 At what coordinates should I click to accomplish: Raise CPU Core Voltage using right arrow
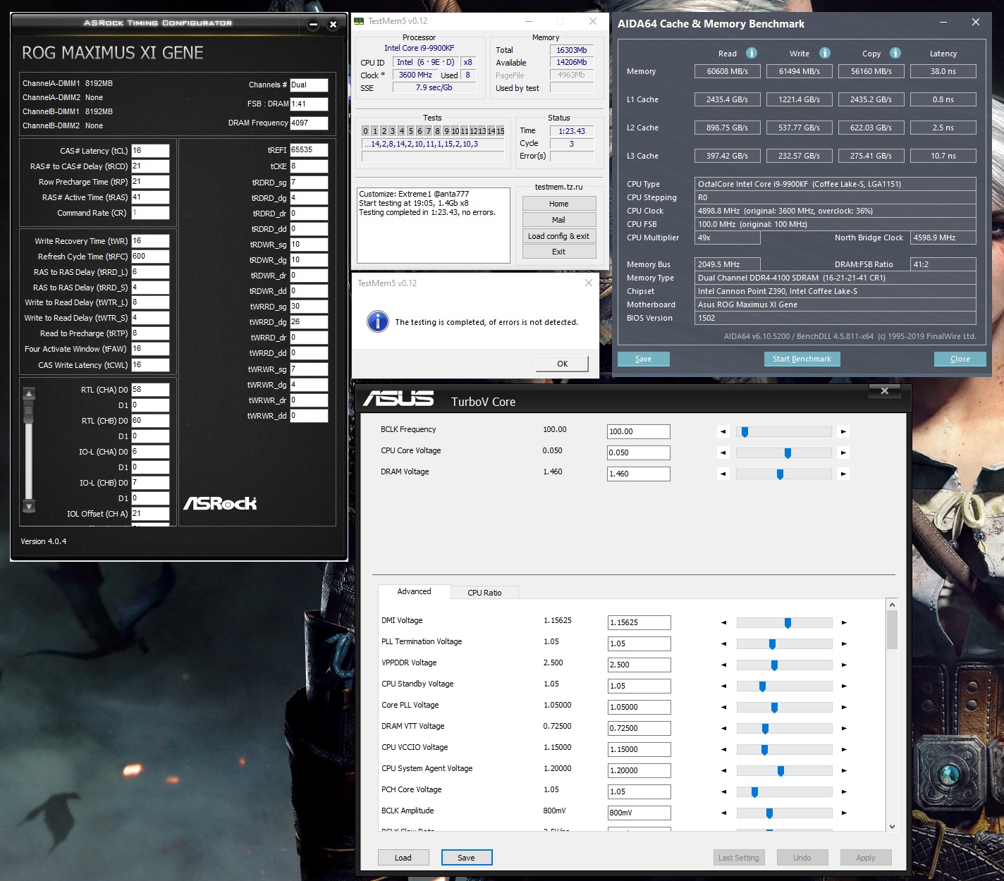pyautogui.click(x=843, y=452)
